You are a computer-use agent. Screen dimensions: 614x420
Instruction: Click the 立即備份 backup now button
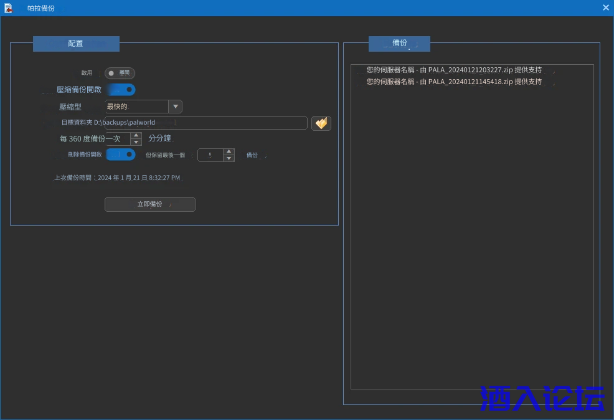tap(149, 204)
